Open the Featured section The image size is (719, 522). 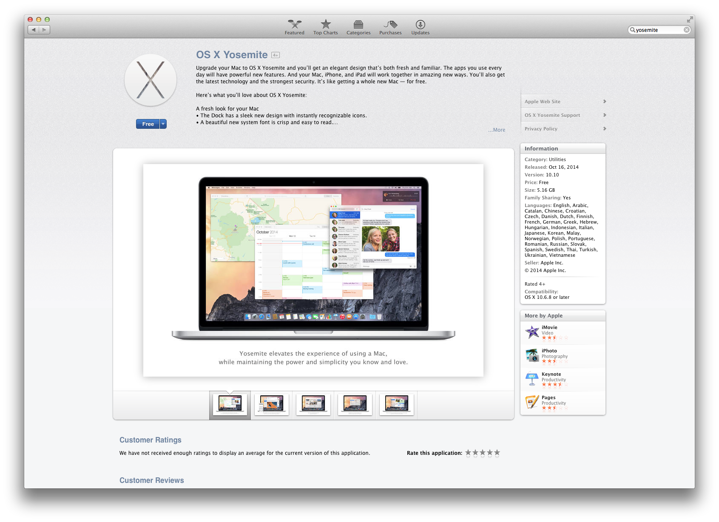point(294,27)
